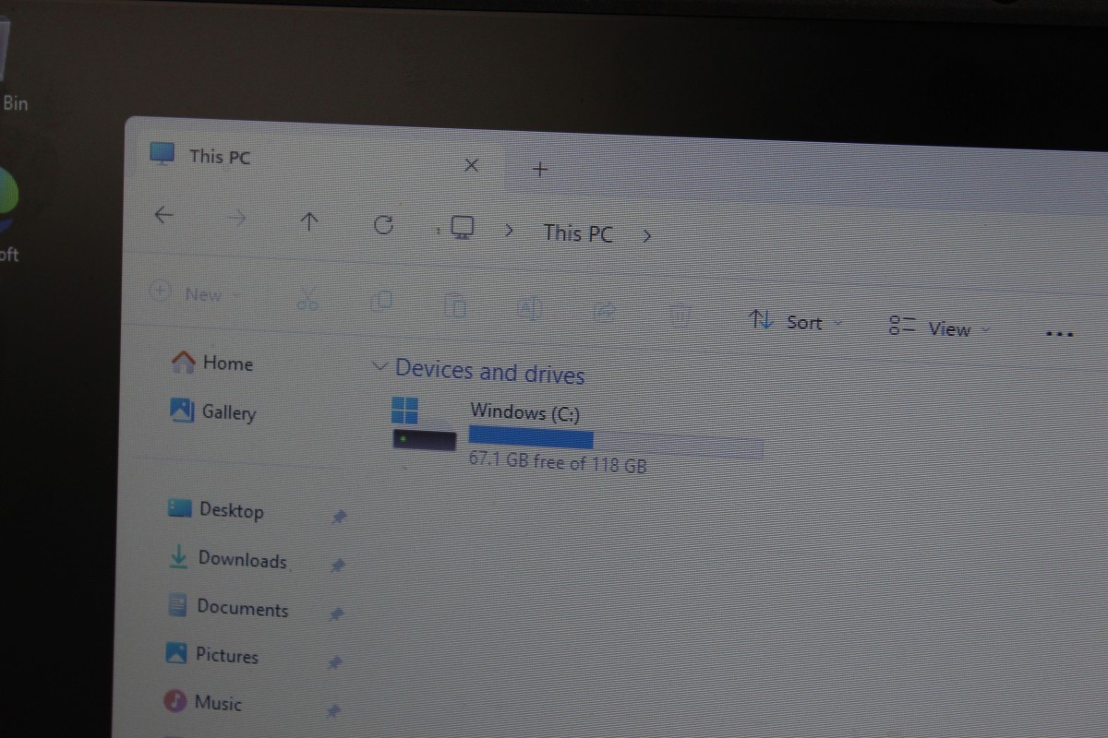Open Downloads folder in sidebar
Screen dimensions: 1108x738
click(x=228, y=559)
